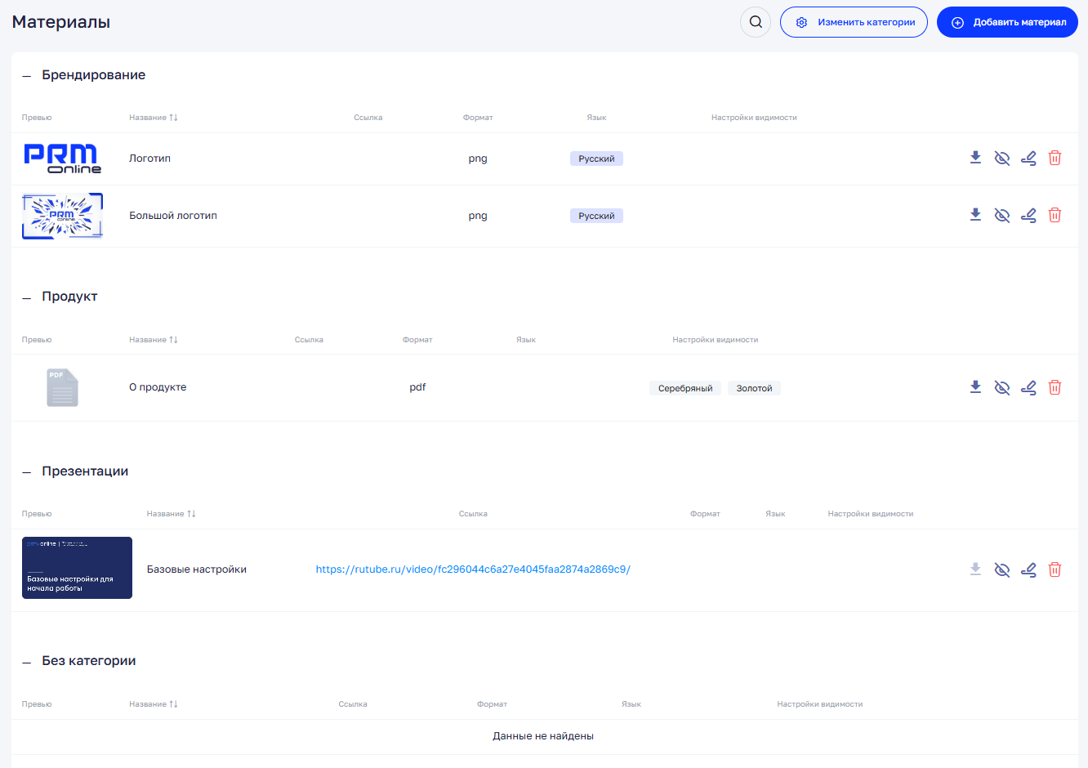Collapse the Продукт section

(x=26, y=297)
